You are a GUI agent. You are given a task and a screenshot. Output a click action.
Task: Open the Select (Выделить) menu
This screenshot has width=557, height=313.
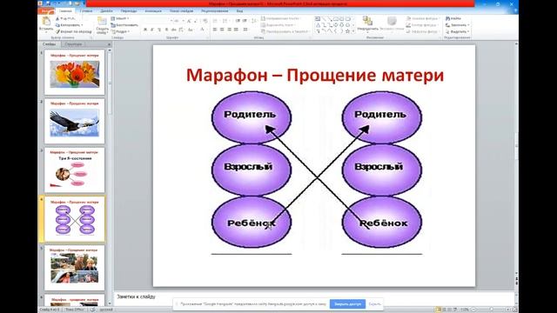click(458, 31)
